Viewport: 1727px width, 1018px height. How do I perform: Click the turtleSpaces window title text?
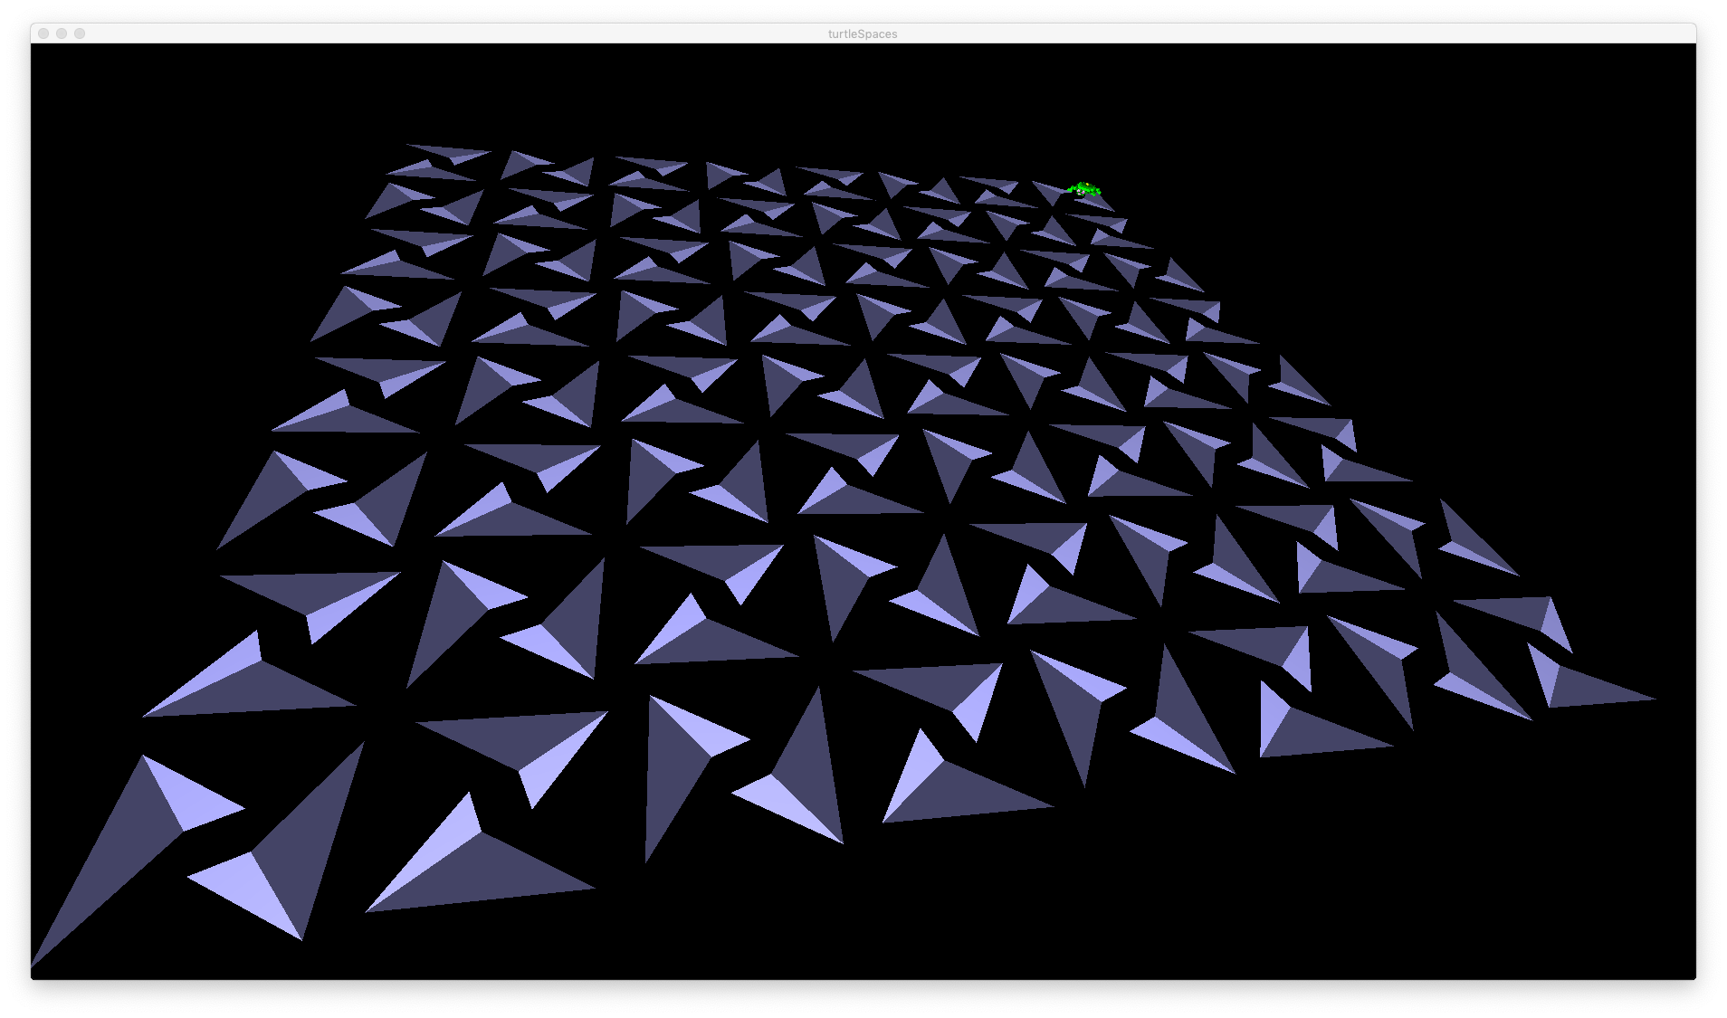[863, 33]
